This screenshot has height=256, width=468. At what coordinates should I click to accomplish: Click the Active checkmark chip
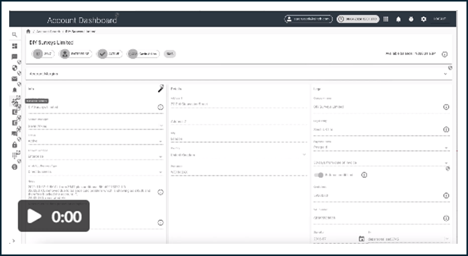[x=109, y=54]
